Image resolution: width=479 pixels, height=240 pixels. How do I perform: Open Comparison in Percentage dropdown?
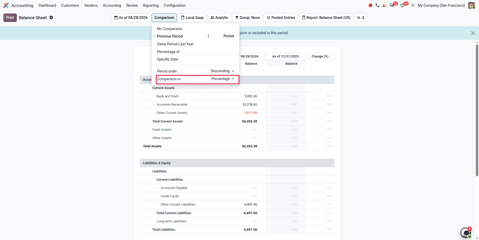[223, 79]
